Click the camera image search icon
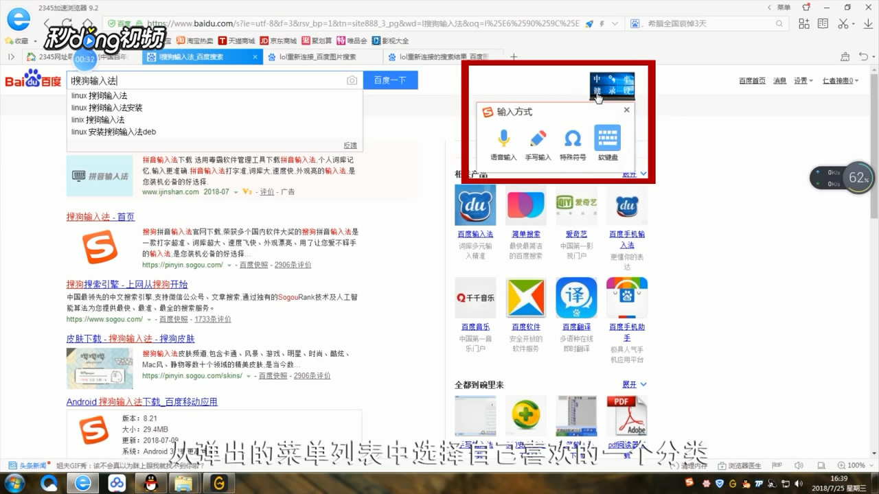This screenshot has width=879, height=494. click(x=352, y=80)
